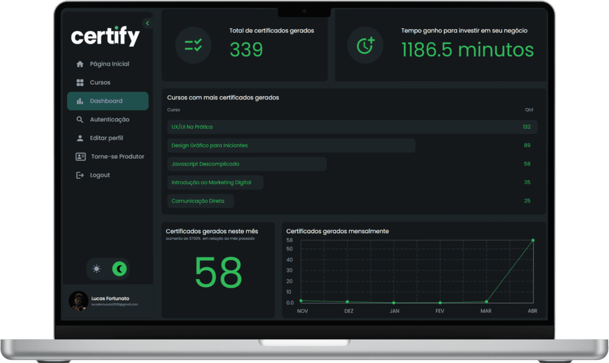This screenshot has width=609, height=363.
Task: Click the home icon beside Página Inicial
Action: point(80,64)
